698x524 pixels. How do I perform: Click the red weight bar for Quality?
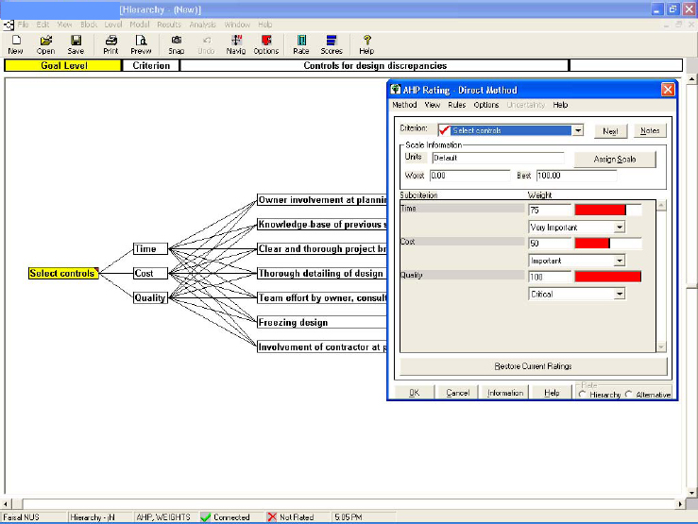(608, 277)
